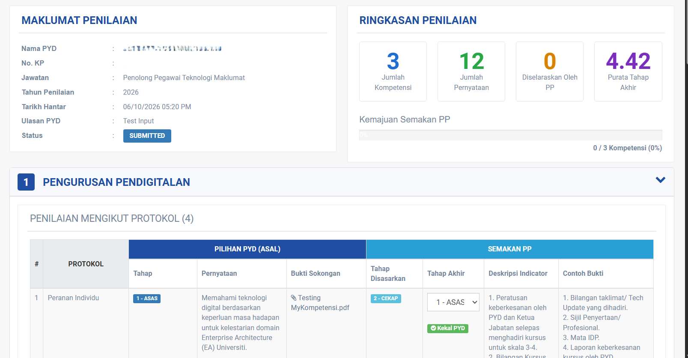Click the blue SUBMITTED status badge
688x358 pixels.
click(x=147, y=136)
